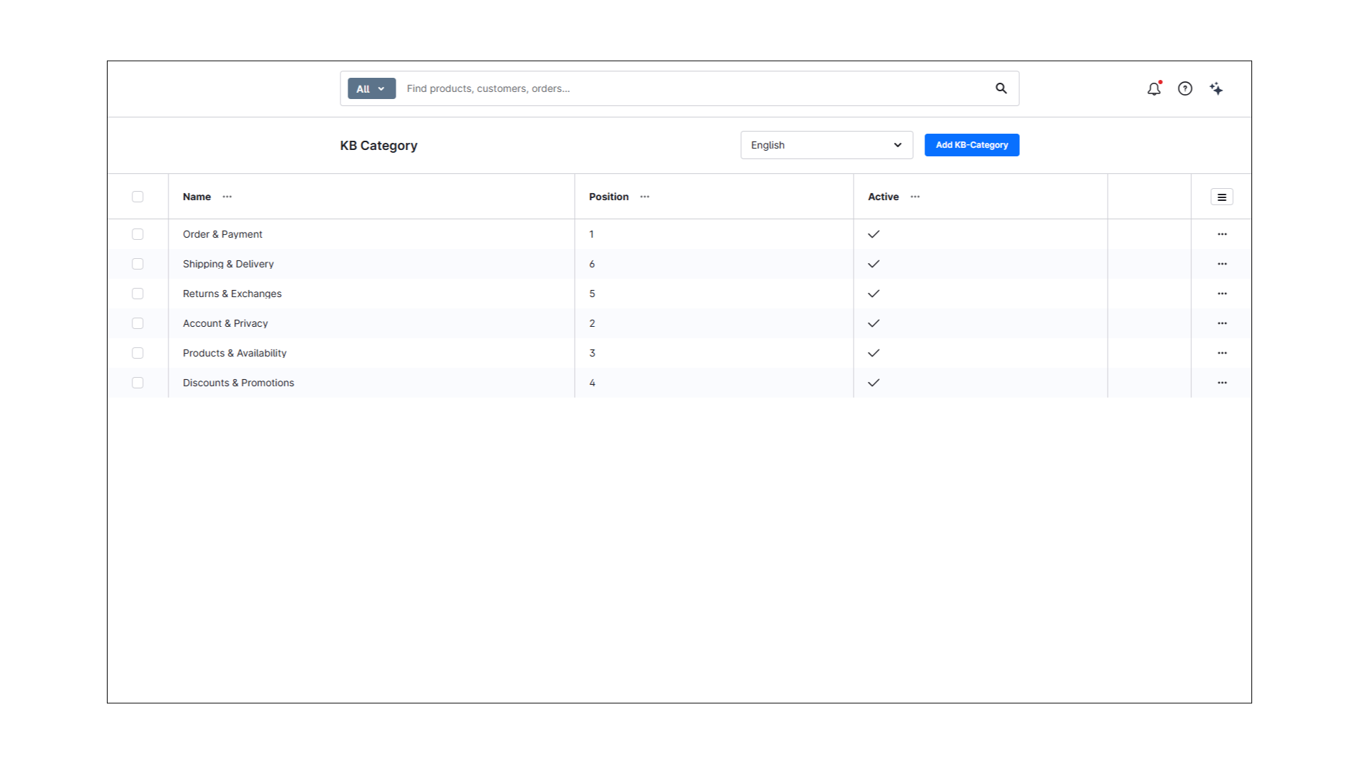Toggle the select-all rows checkbox
This screenshot has width=1359, height=764.
[x=137, y=197]
